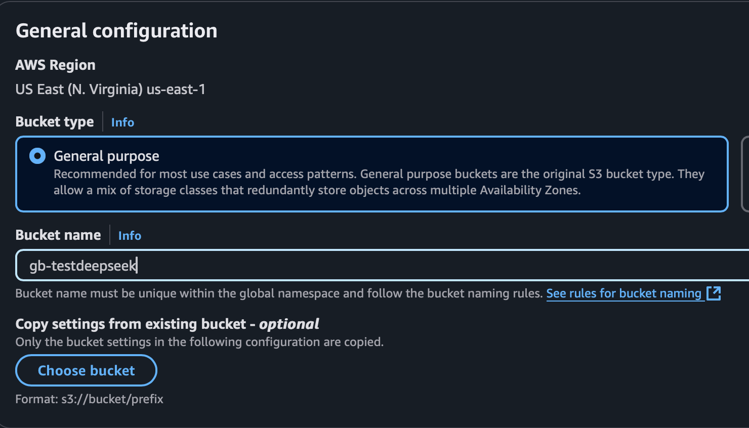This screenshot has width=749, height=428.
Task: Open See rules for bucket naming link
Action: [x=624, y=293]
